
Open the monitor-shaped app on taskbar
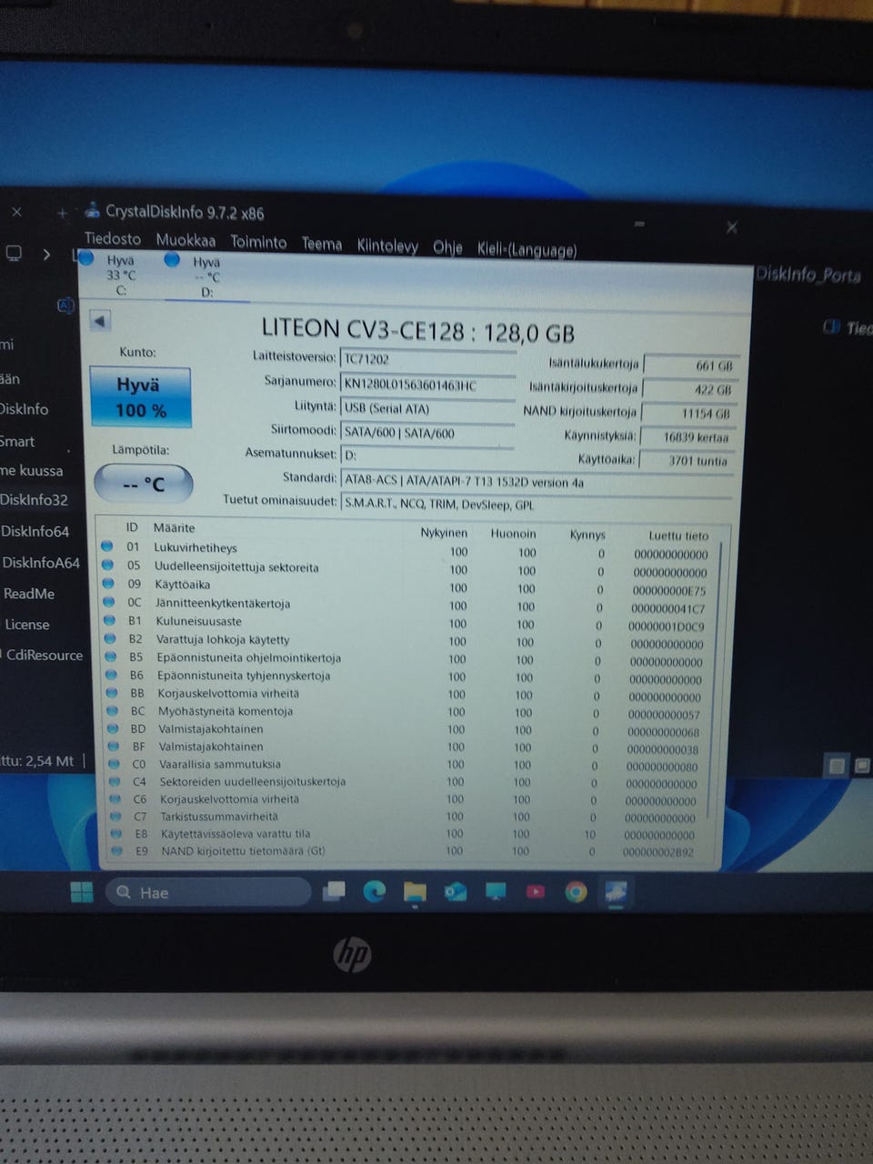pos(496,892)
